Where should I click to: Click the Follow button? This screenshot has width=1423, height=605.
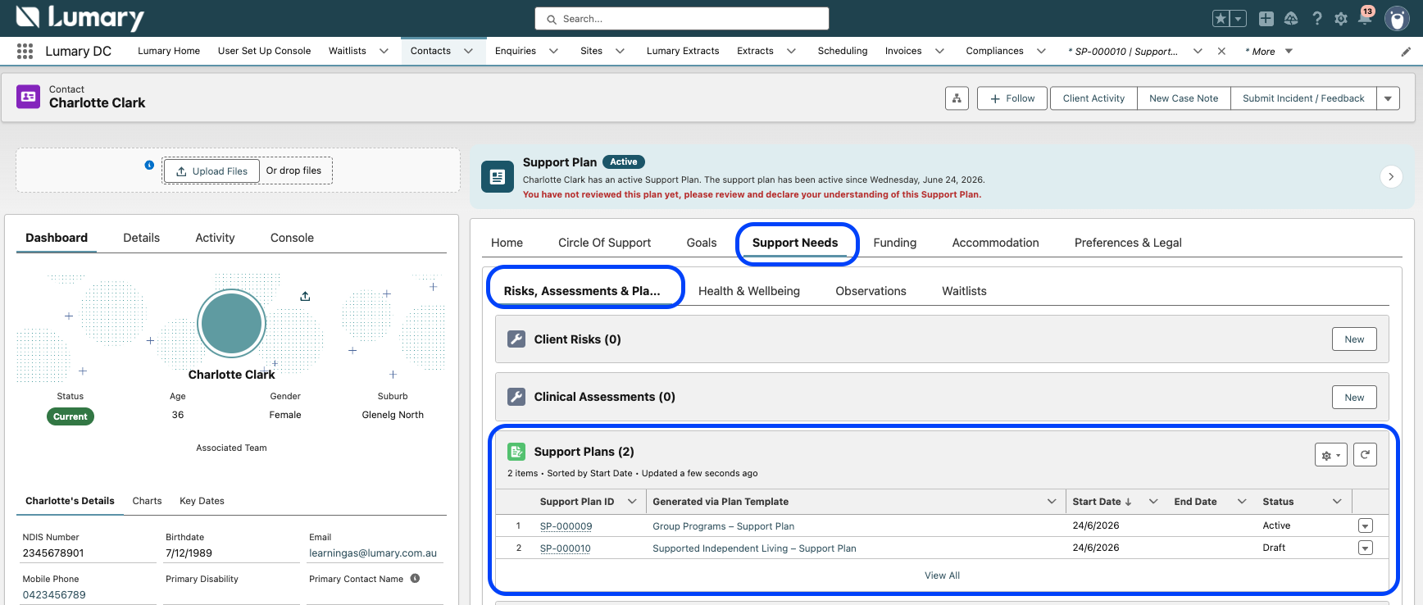click(x=1012, y=98)
